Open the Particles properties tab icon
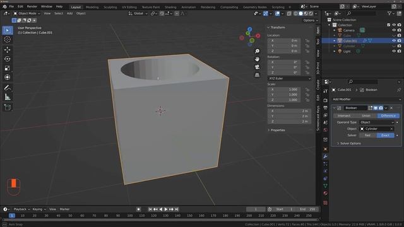The image size is (404, 227). 326,164
